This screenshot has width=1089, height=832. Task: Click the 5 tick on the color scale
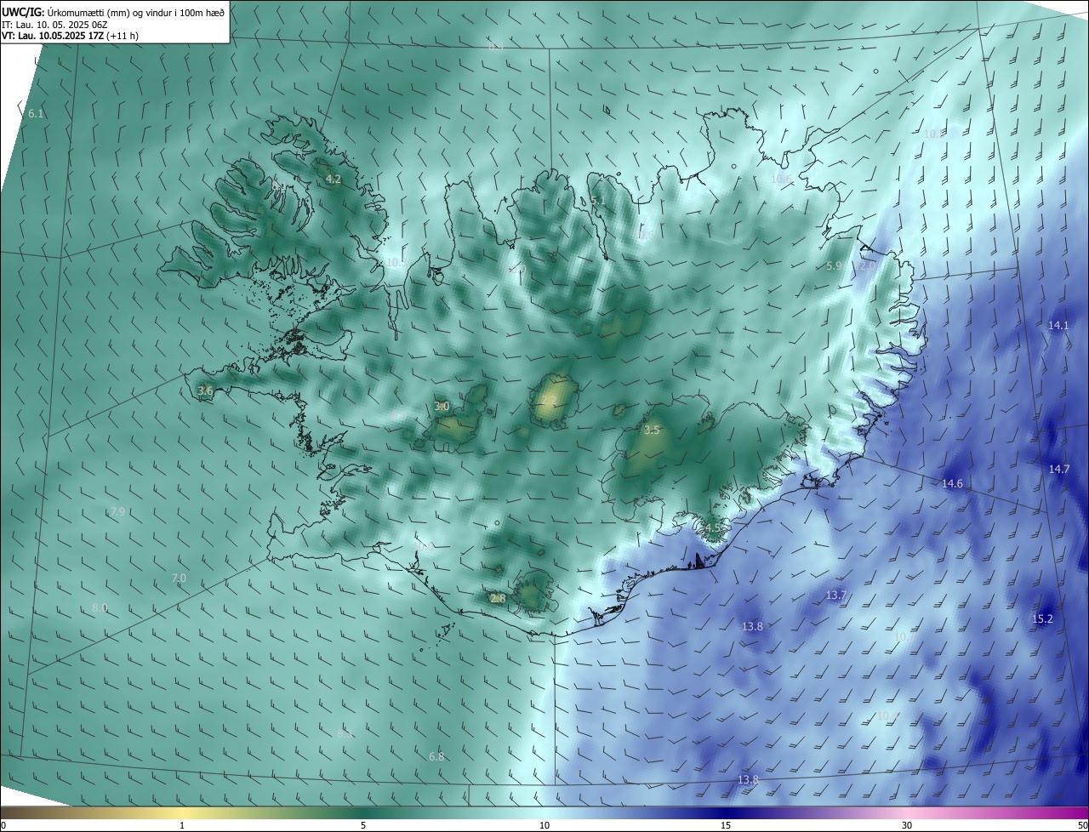tap(363, 825)
